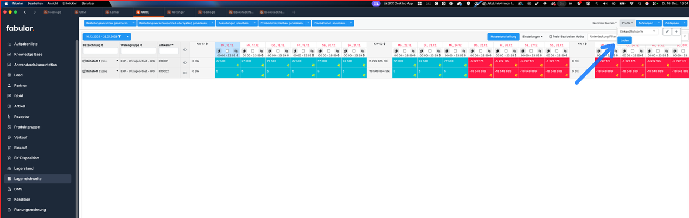Click the Massenbearbeitung button
Screen dimensions: 689x218
click(503, 37)
